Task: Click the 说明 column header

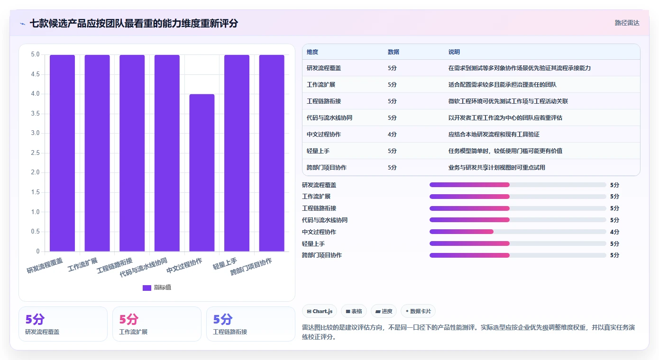Action: pos(454,52)
